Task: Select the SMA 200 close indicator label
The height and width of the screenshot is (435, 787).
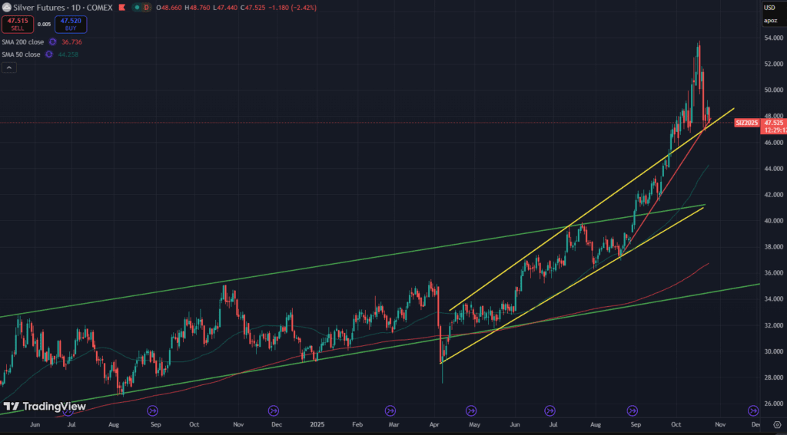Action: (x=22, y=42)
